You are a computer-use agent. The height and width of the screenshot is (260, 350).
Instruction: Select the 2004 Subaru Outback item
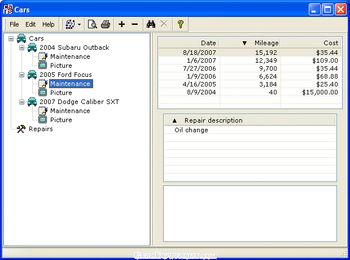pyautogui.click(x=75, y=47)
